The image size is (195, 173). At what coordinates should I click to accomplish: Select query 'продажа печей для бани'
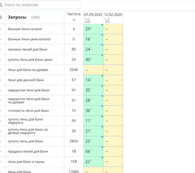pyautogui.click(x=28, y=152)
